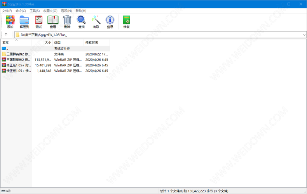Click the blue ".." parent folder icon
This screenshot has height=194, width=307.
(x=4, y=48)
